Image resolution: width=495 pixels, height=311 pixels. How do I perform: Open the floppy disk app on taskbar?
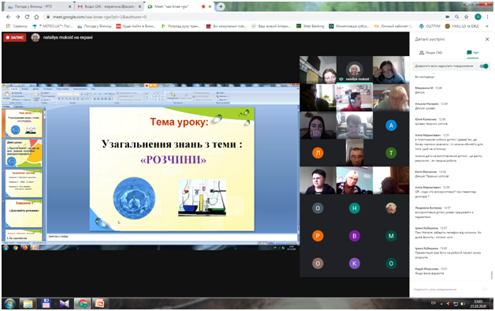(x=46, y=303)
